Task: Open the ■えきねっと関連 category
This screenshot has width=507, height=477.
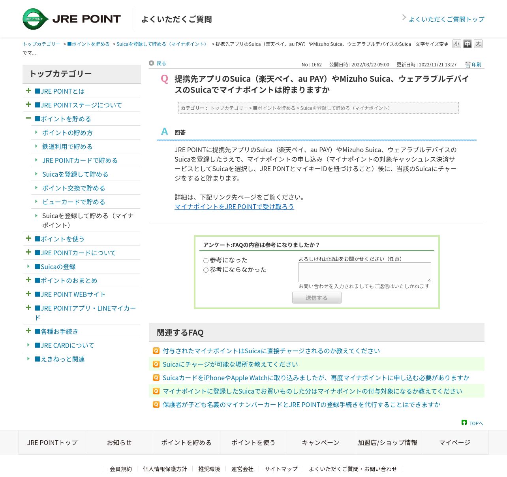Action: coord(60,359)
